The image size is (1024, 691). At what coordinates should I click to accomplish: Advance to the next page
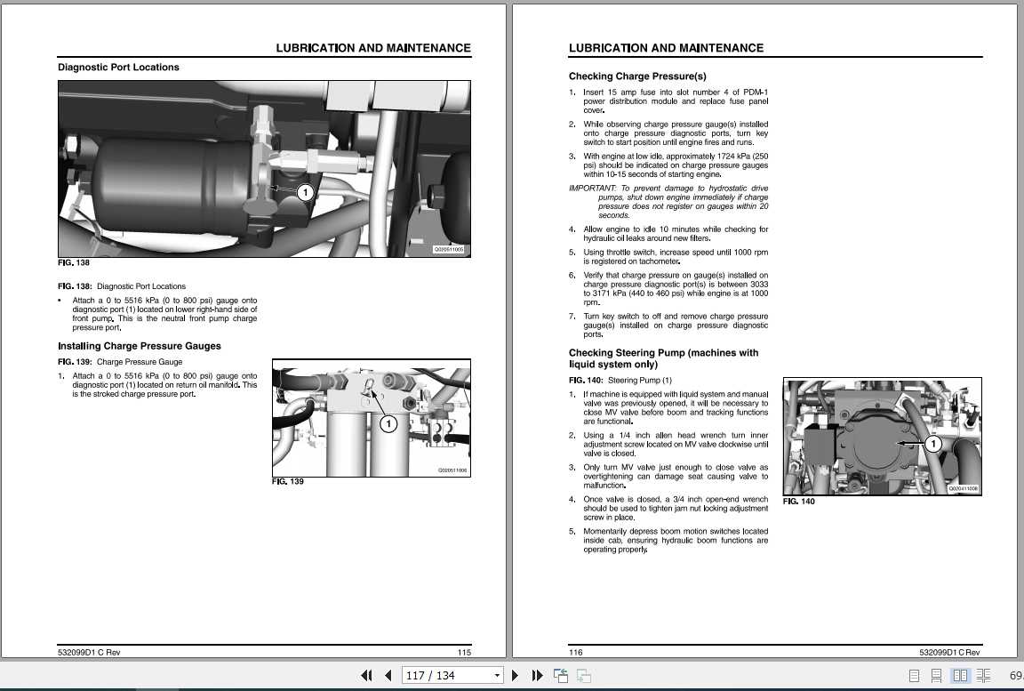pyautogui.click(x=516, y=676)
